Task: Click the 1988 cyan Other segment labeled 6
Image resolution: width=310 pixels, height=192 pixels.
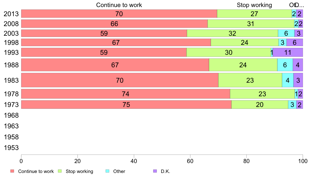Action: click(x=285, y=65)
